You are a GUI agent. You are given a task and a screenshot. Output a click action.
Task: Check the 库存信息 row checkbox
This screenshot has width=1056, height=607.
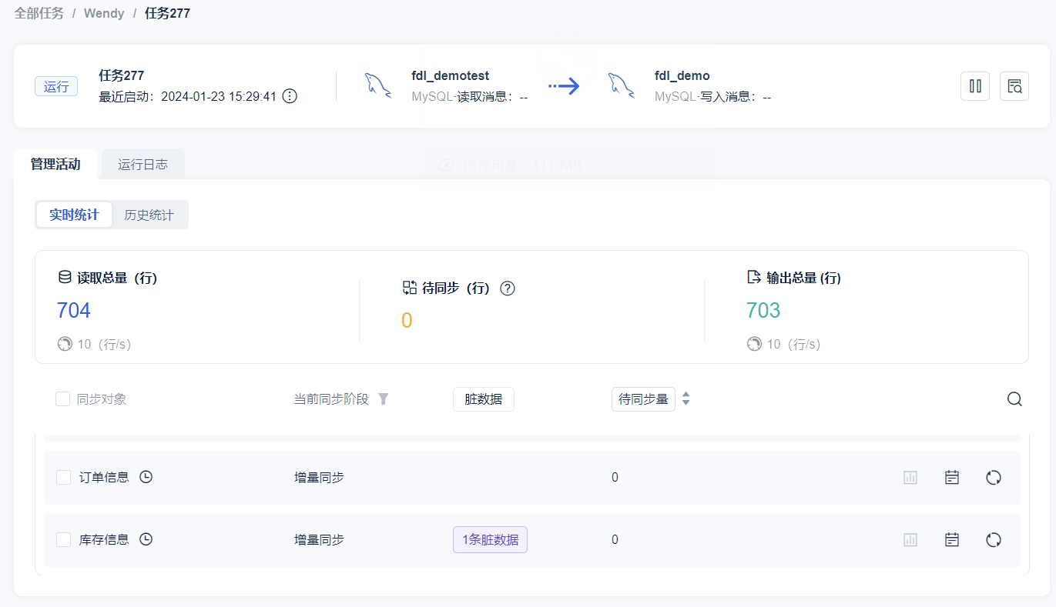[x=64, y=540]
